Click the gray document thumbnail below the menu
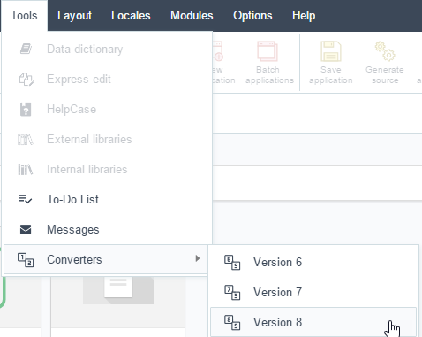Viewport: 422px width, 337px height. tap(118, 290)
